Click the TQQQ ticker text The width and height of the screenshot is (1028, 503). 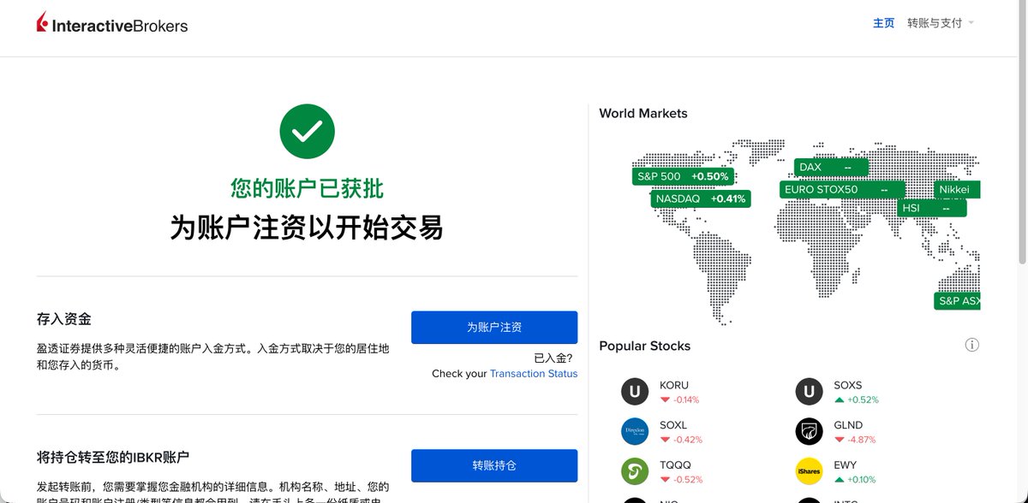click(x=674, y=465)
